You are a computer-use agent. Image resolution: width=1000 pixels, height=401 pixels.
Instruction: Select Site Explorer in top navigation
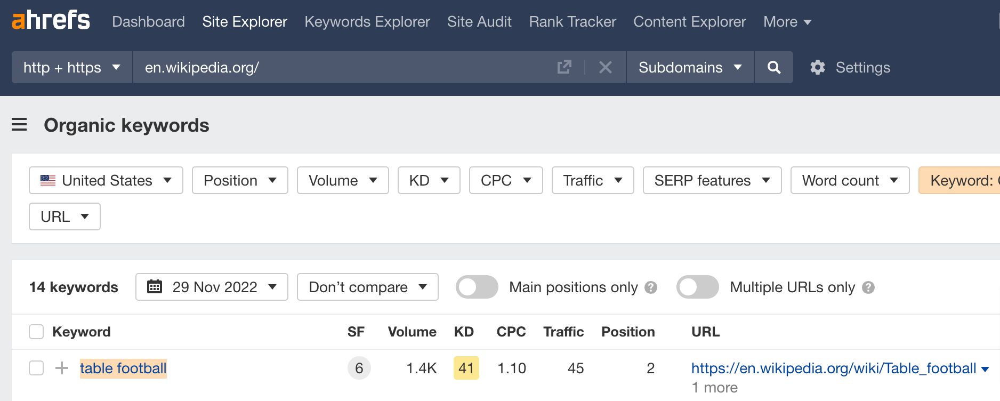(x=245, y=21)
